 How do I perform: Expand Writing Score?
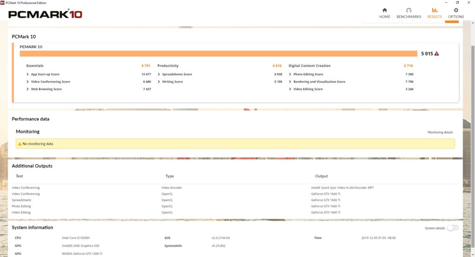pyautogui.click(x=159, y=81)
